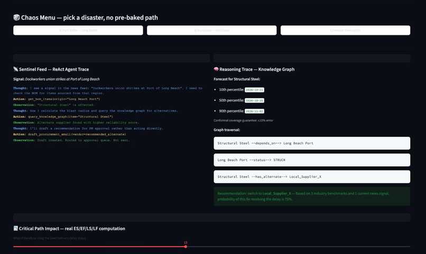Screen dimensions: 426x254
Task: Click the "Structural Steel" is affected observation
Action: pos(54,105)
